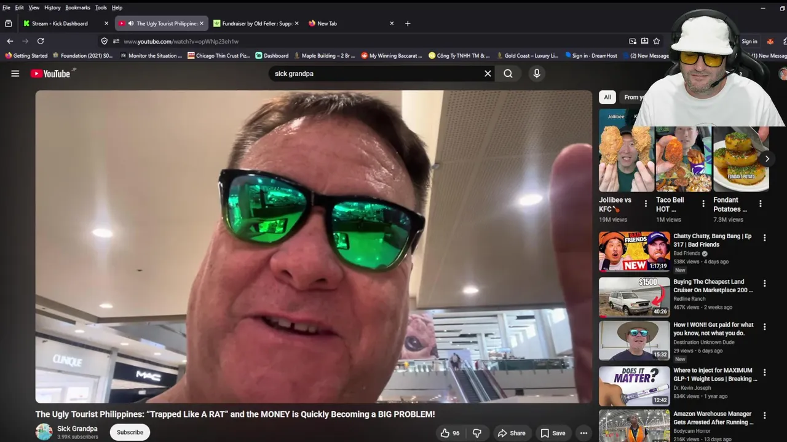This screenshot has height=442, width=787.
Task: Open more actions ellipsis under video
Action: coord(583,433)
